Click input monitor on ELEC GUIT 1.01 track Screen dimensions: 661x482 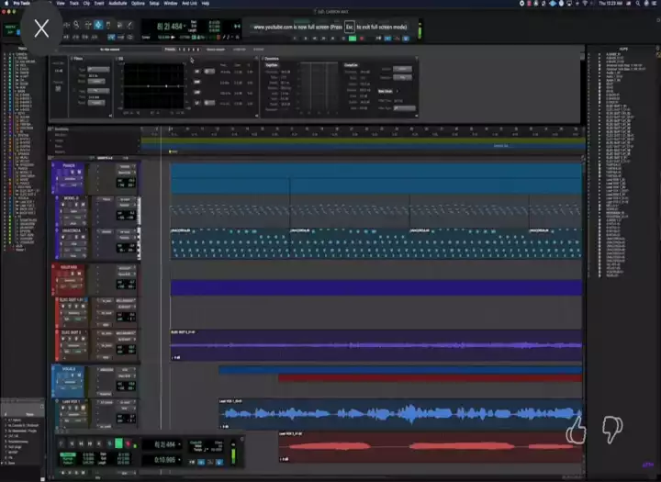click(x=70, y=307)
